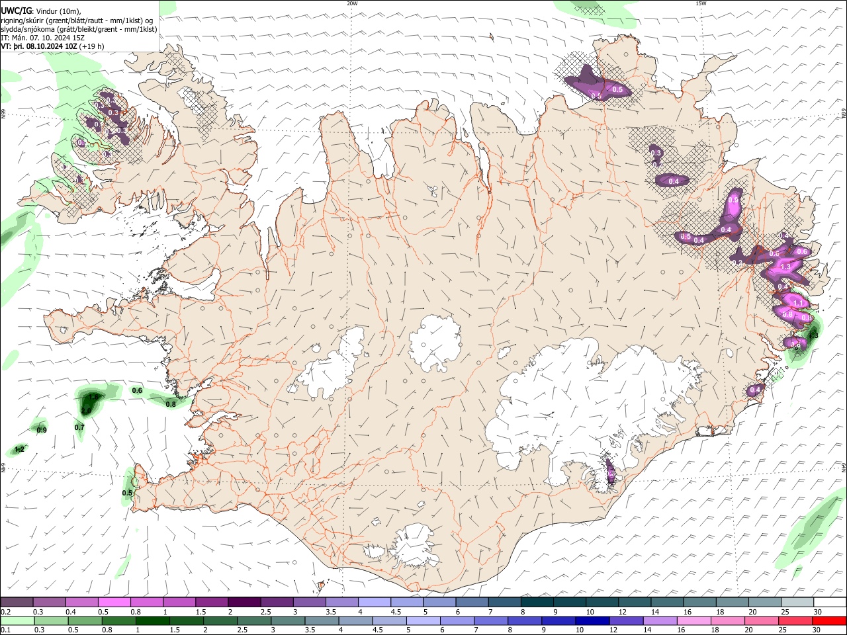The height and width of the screenshot is (635, 847).
Task: Pick snow legend swatch between 2 and 2.5
Action: [244, 603]
